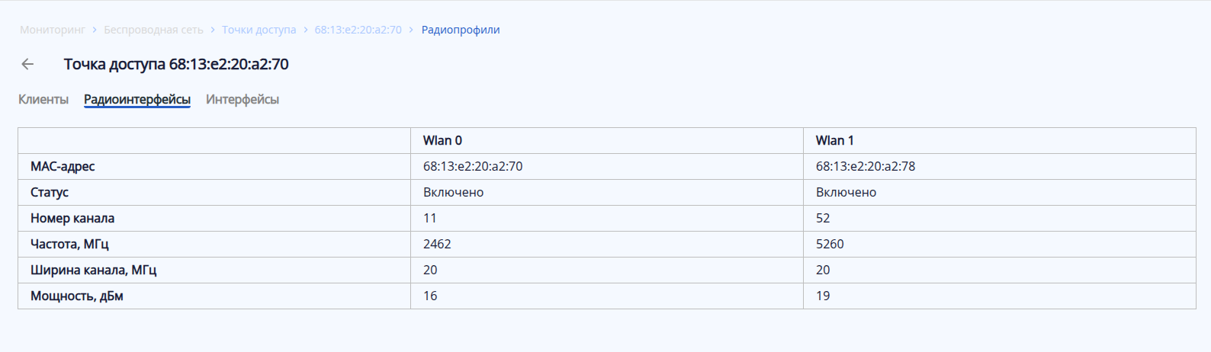Viewport: 1211px width, 352px height.
Task: Open the Точки доступа breadcrumb link
Action: coord(259,30)
